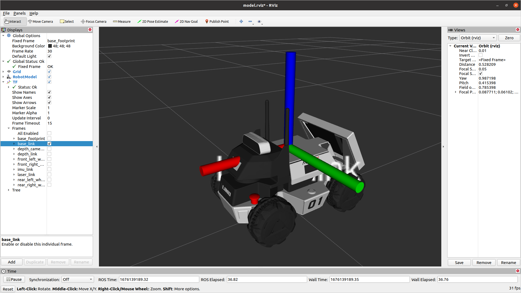Collapse the Global Options tree
The image size is (521, 293).
[3, 35]
